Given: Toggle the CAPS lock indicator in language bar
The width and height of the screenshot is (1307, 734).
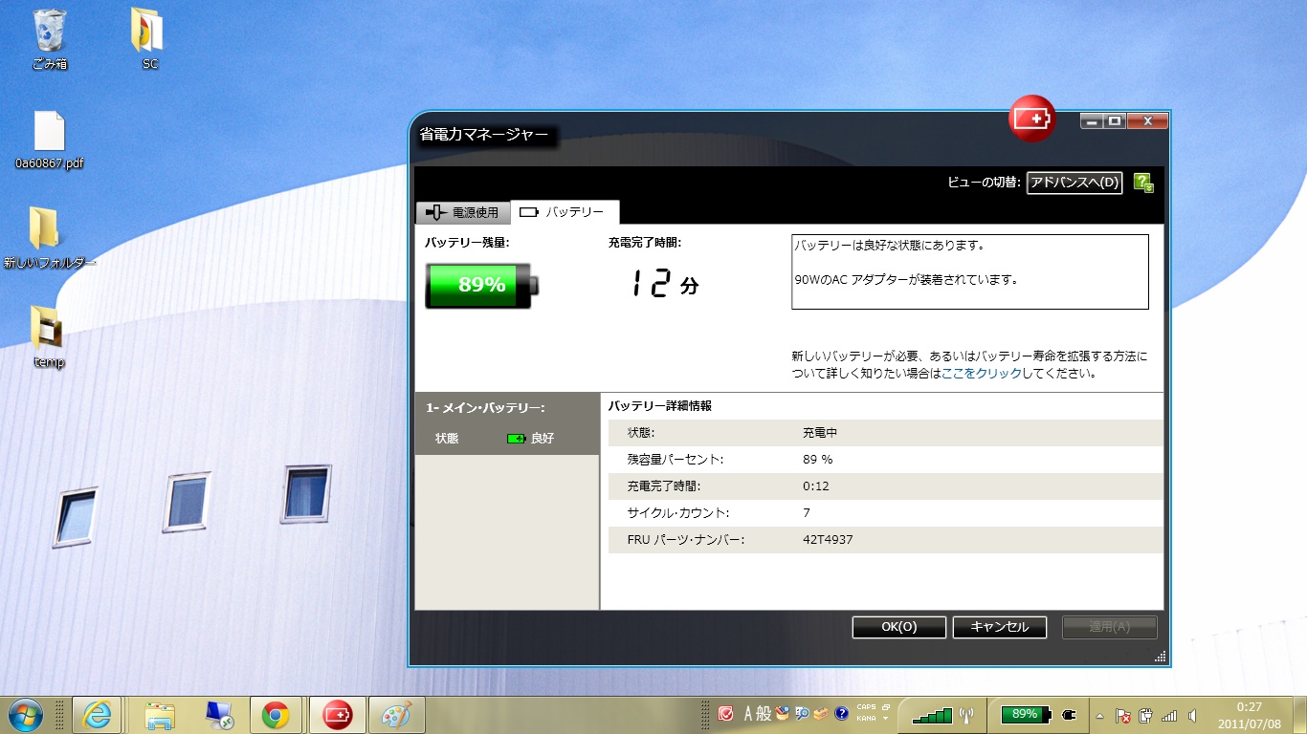Looking at the screenshot, I should click(866, 708).
